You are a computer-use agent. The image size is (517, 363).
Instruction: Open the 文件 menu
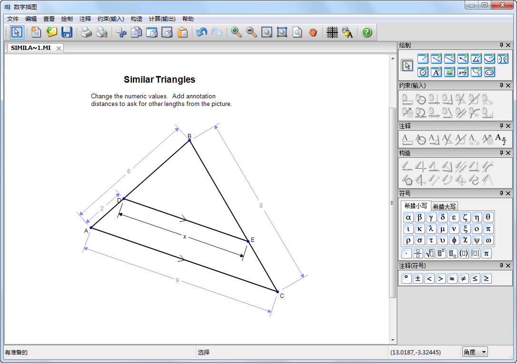pos(13,19)
